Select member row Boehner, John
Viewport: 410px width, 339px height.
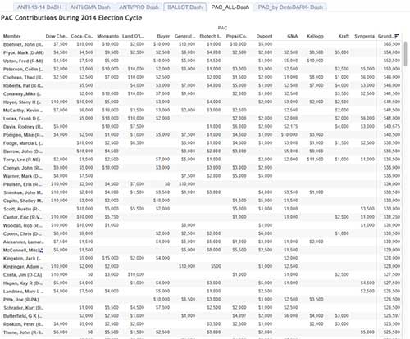coord(23,44)
